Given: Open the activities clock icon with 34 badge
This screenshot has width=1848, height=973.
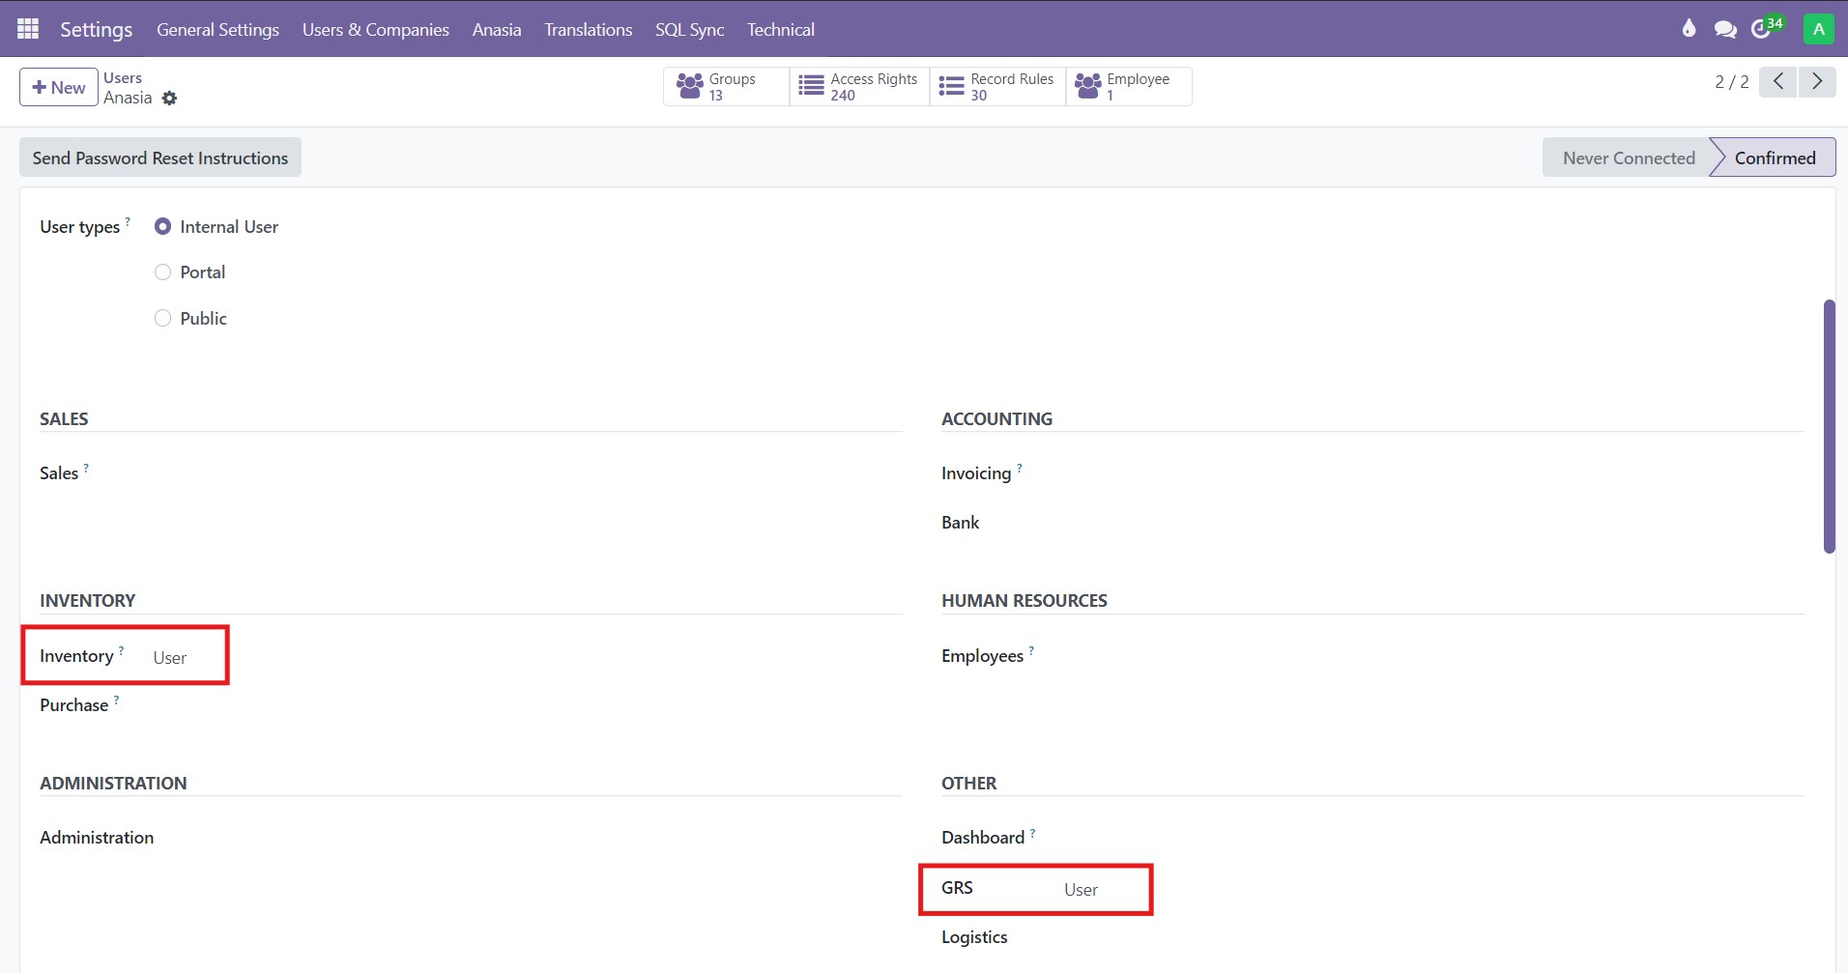Looking at the screenshot, I should pos(1765,29).
